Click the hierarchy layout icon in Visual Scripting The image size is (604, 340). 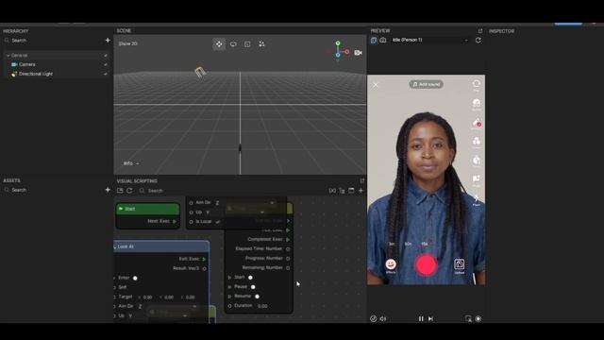[342, 191]
